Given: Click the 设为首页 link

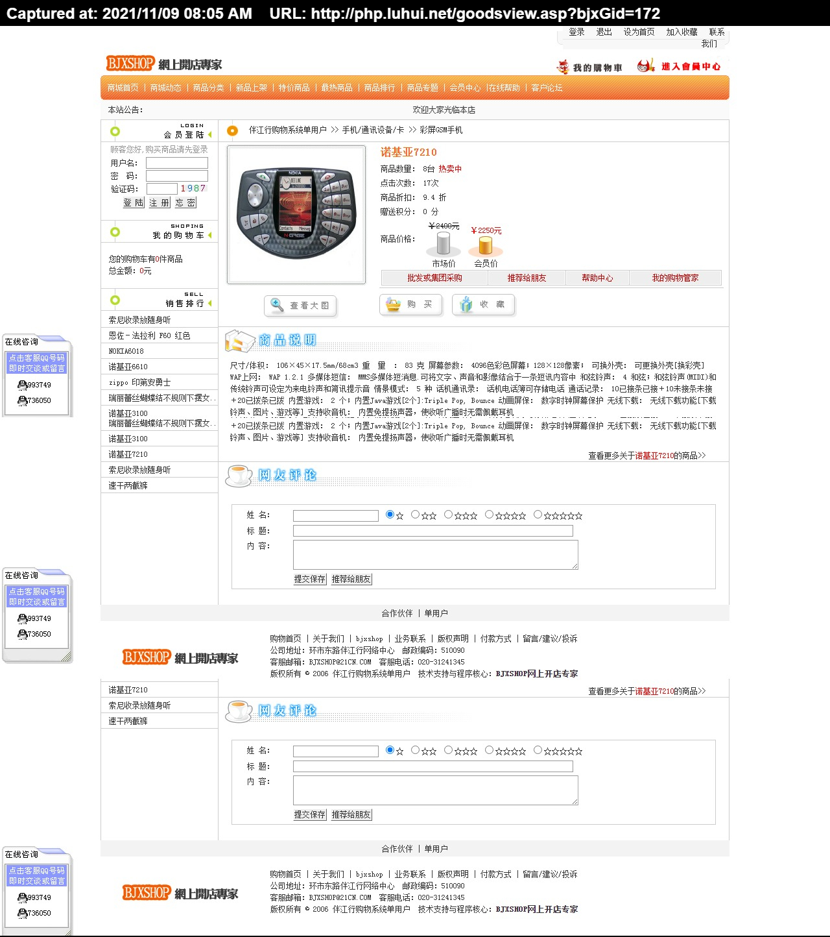Looking at the screenshot, I should [x=639, y=32].
